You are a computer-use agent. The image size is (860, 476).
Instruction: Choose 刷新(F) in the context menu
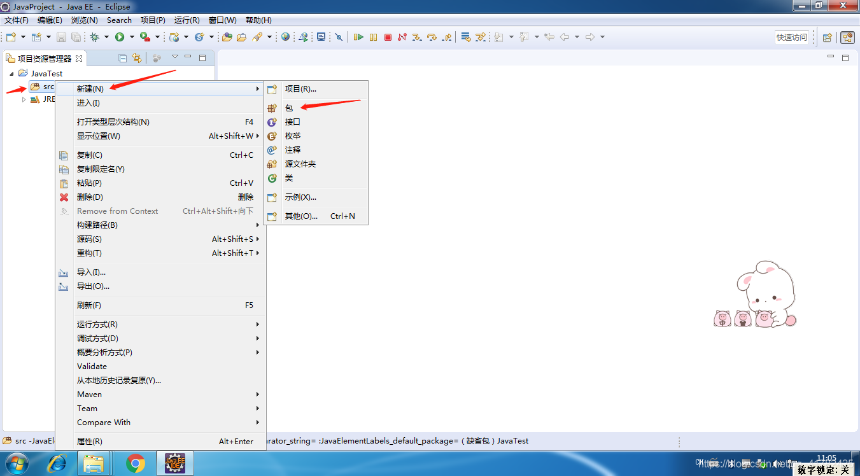point(160,305)
